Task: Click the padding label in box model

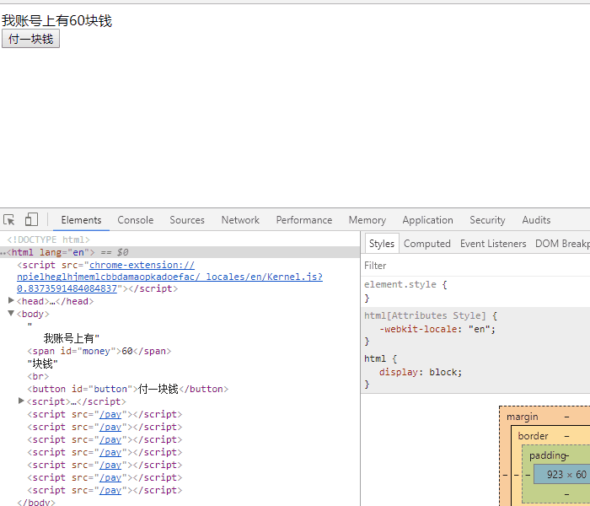Action: (x=549, y=455)
